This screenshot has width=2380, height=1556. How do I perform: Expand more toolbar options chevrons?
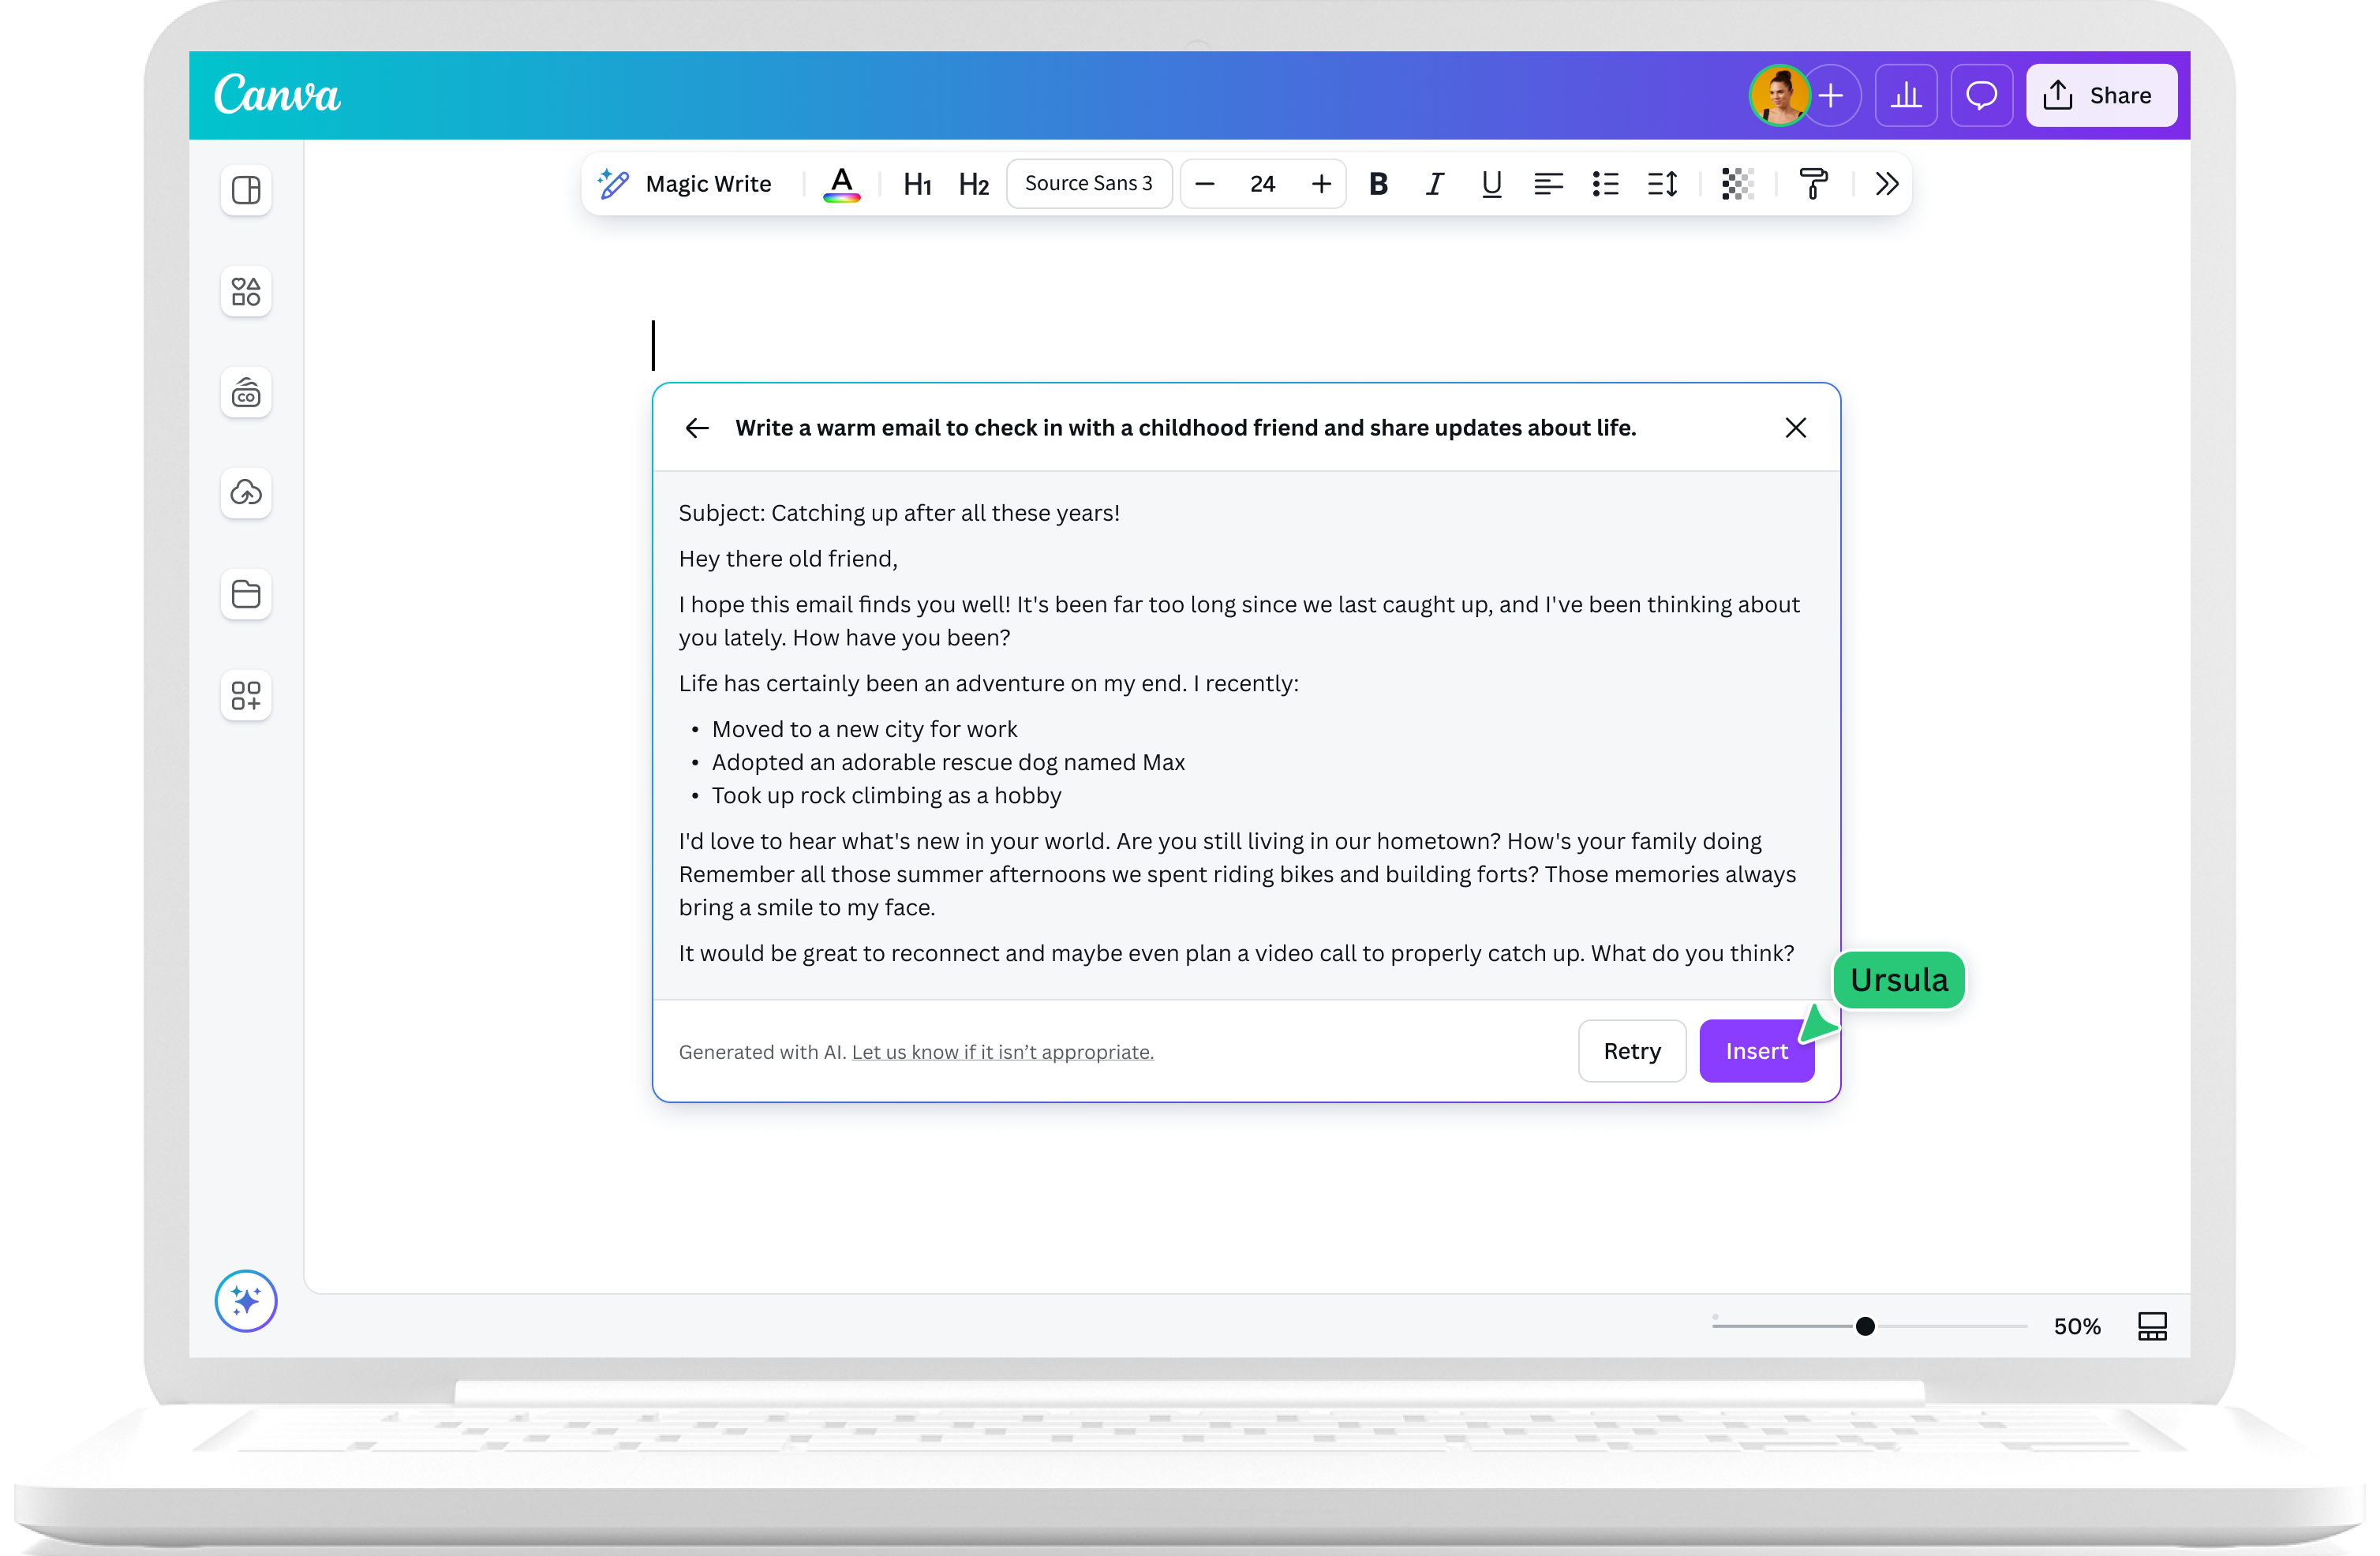pyautogui.click(x=1886, y=184)
